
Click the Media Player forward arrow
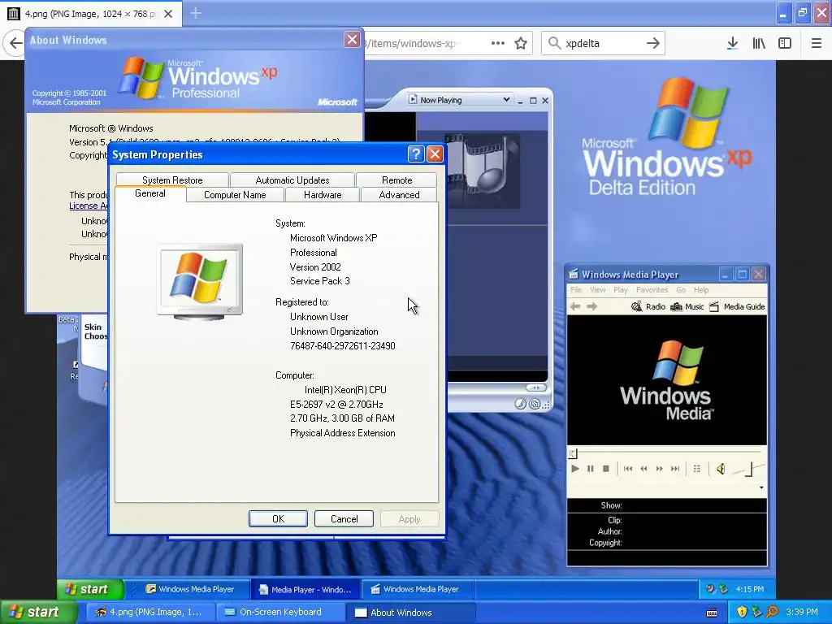(592, 306)
